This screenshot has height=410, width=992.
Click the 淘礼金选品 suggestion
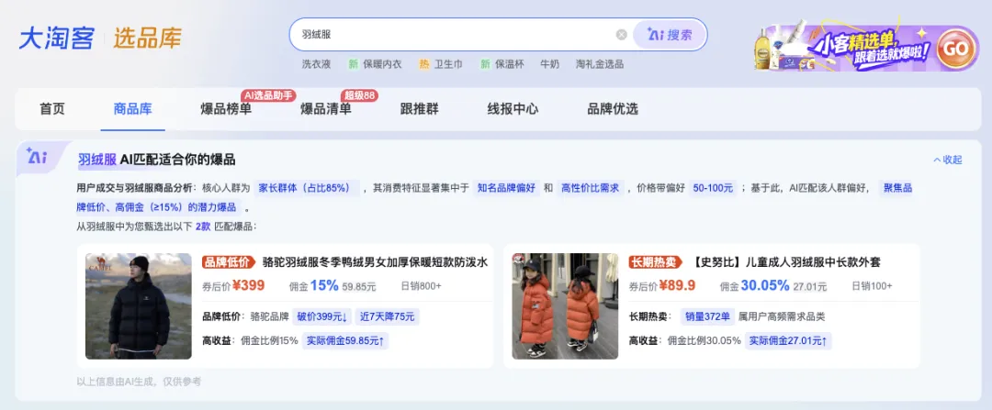[x=600, y=64]
